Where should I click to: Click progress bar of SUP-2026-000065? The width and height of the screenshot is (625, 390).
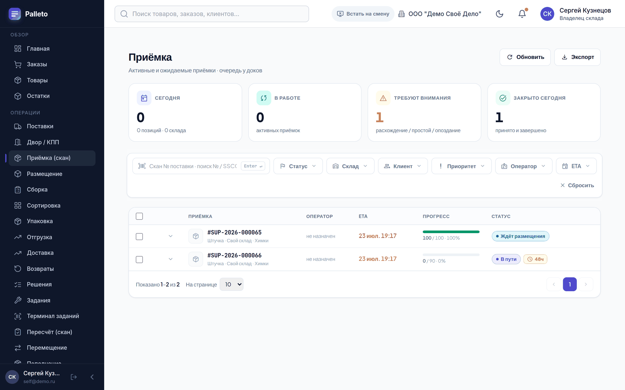(x=451, y=232)
